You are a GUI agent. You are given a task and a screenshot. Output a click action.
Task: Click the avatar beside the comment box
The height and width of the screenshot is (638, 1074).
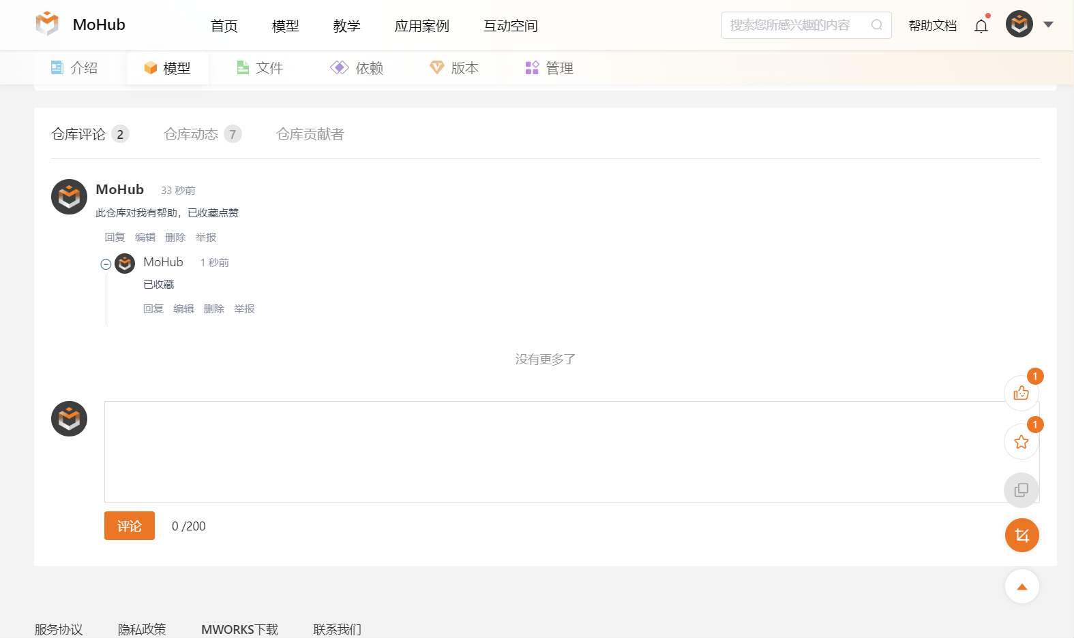(69, 419)
